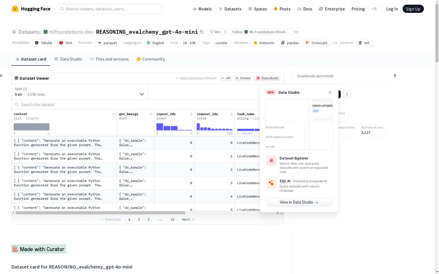This screenshot has height=274, width=439.
Task: Jump to page 32 of the table
Action: pyautogui.click(x=173, y=219)
